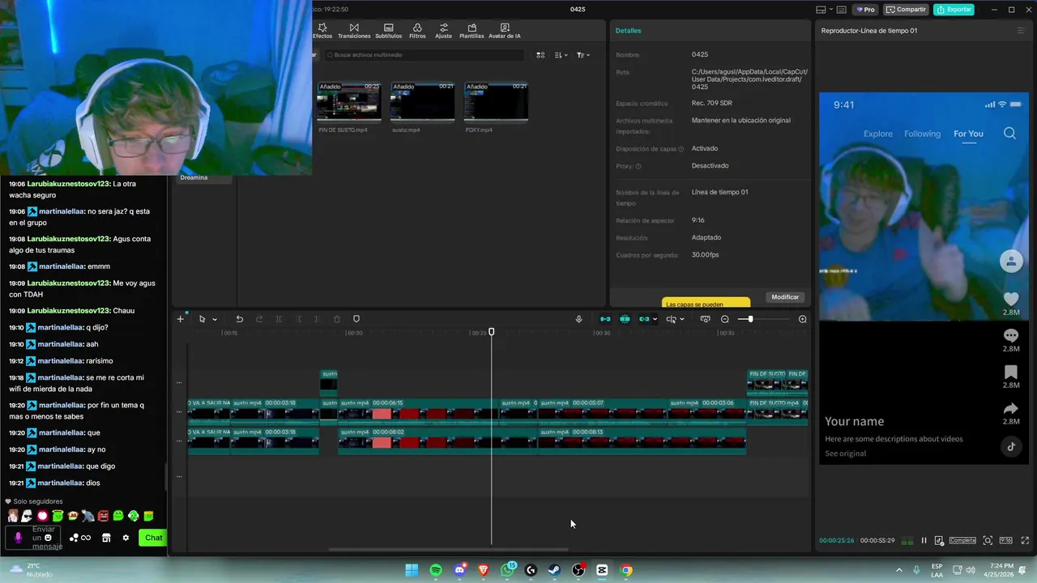1037x583 pixels.
Task: Open the player quality Completa selector
Action: point(962,540)
